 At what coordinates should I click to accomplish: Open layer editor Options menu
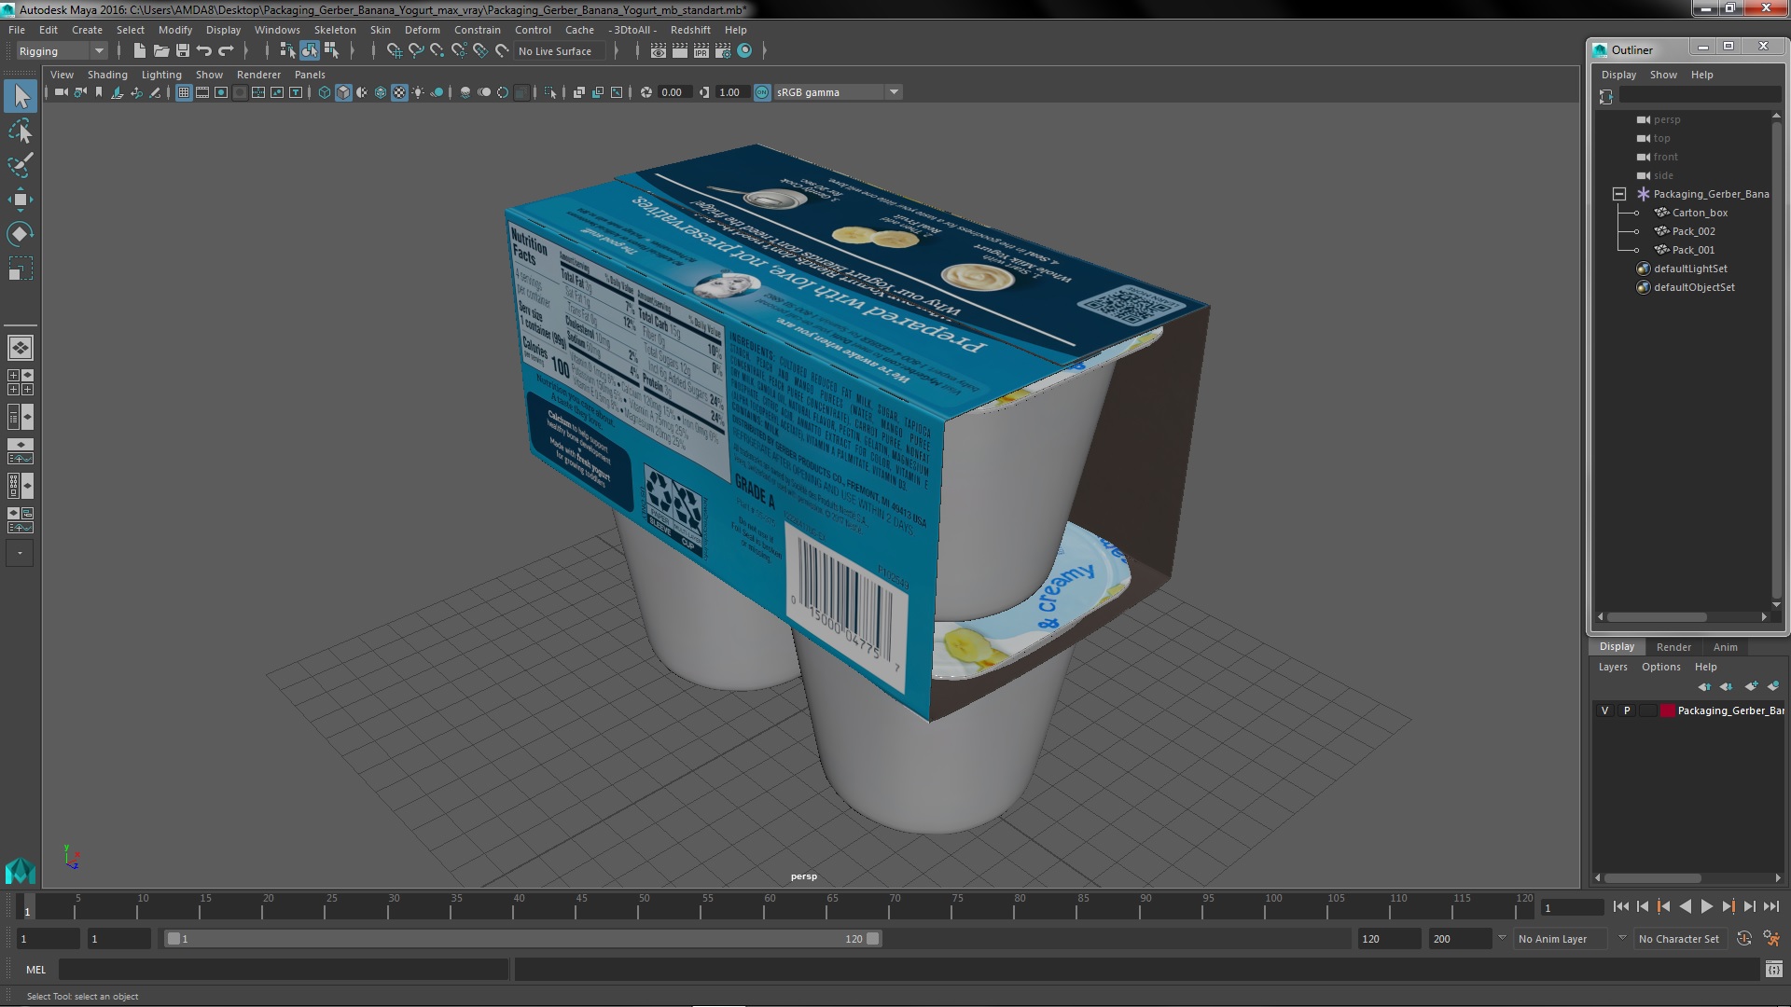tap(1660, 667)
